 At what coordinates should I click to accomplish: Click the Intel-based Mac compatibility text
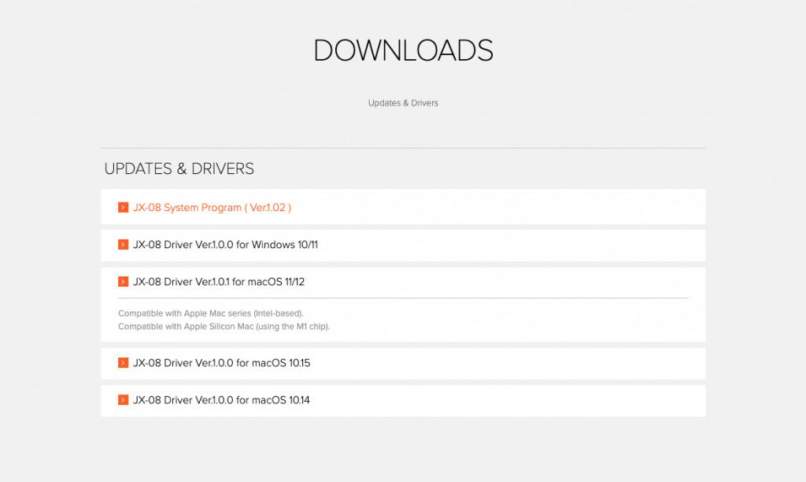point(217,313)
